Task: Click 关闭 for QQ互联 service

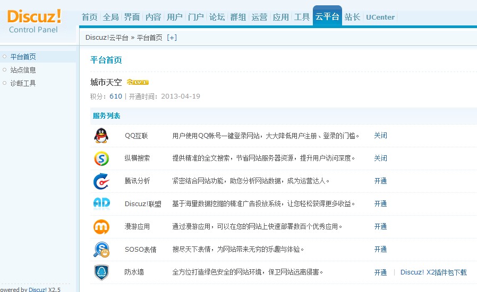Action: 380,135
